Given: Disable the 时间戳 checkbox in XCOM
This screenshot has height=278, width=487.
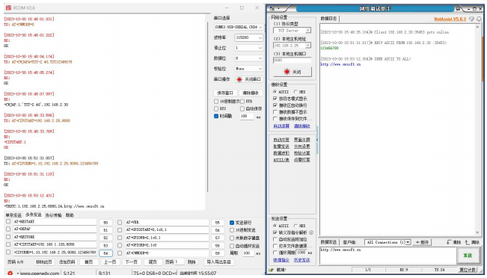Looking at the screenshot, I should coord(216,116).
